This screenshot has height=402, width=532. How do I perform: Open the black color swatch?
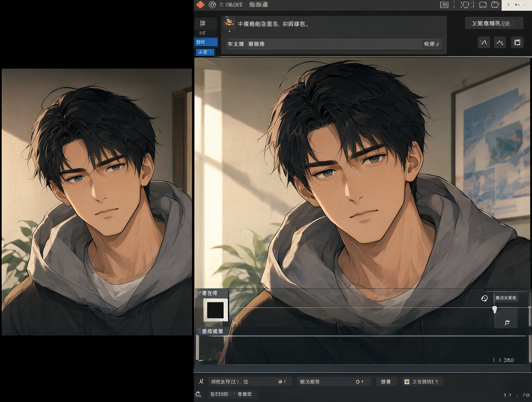click(x=215, y=310)
